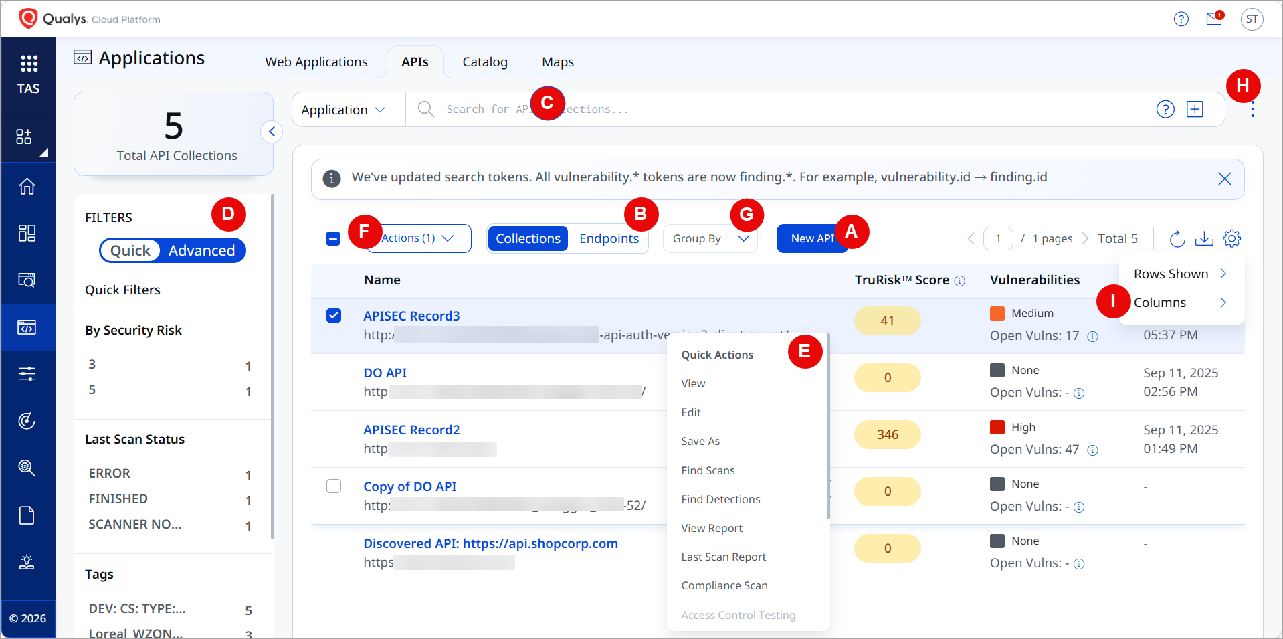Screen dimensions: 1283x639
Task: Switch to the Maps tab
Action: tap(558, 62)
